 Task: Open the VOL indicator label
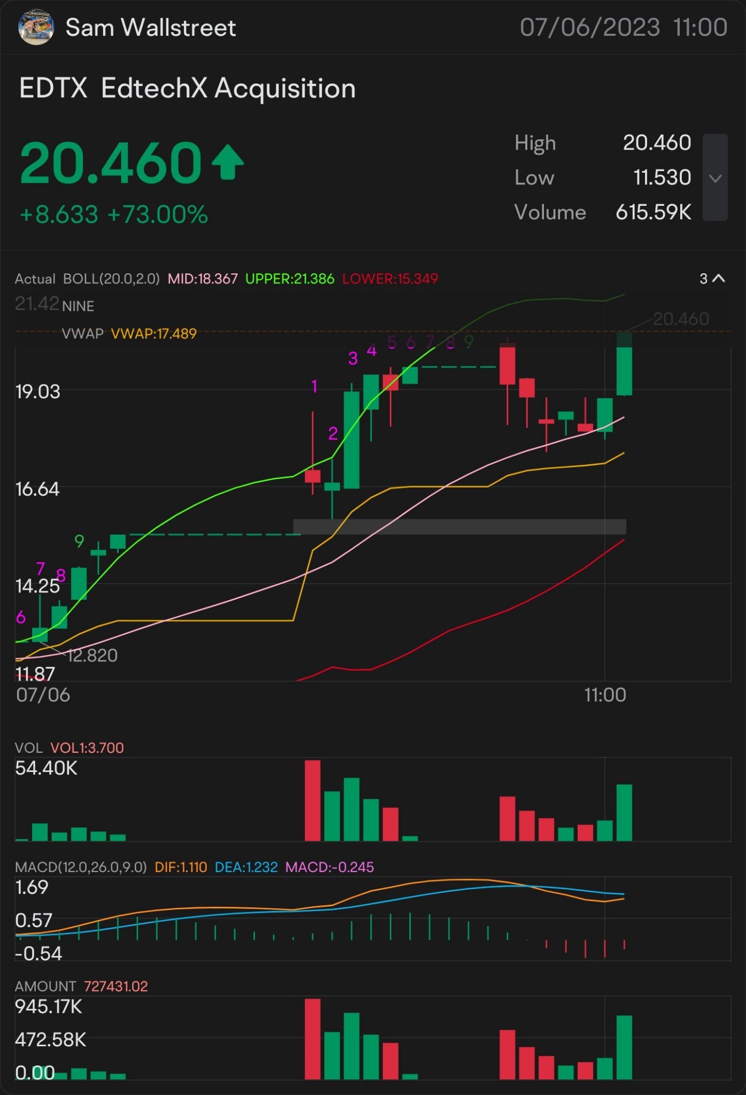(x=29, y=747)
